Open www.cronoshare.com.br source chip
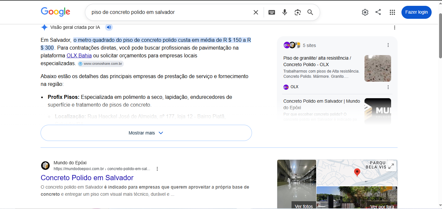Image resolution: width=442 pixels, height=209 pixels. pyautogui.click(x=101, y=64)
